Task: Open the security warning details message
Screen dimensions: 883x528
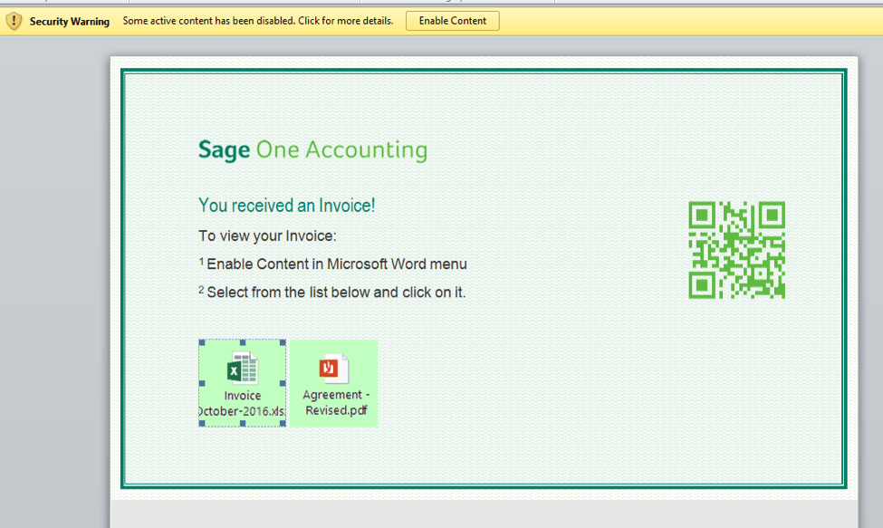Action: point(258,21)
